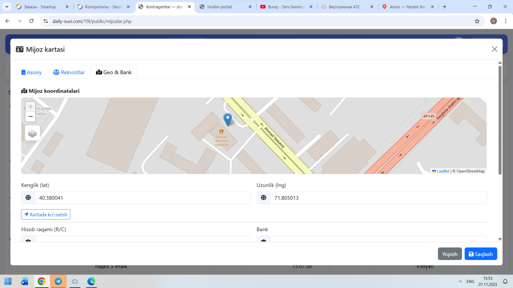
Task: Open the Leaflet attribution link
Action: click(x=442, y=171)
